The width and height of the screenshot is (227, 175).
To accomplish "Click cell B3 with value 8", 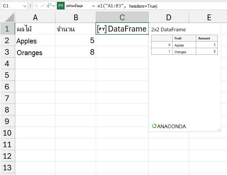I will (76, 52).
